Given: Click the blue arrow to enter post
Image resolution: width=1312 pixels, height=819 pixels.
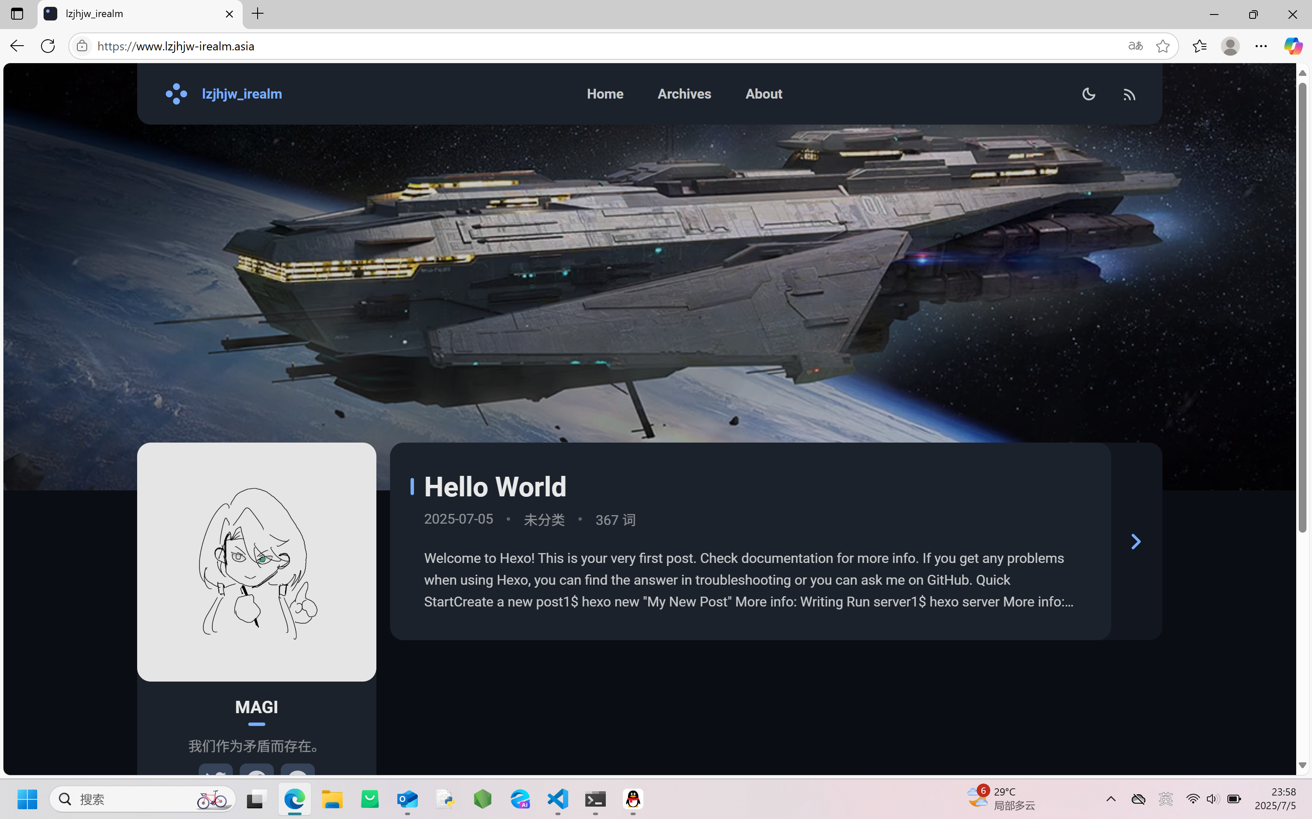Looking at the screenshot, I should [1135, 541].
